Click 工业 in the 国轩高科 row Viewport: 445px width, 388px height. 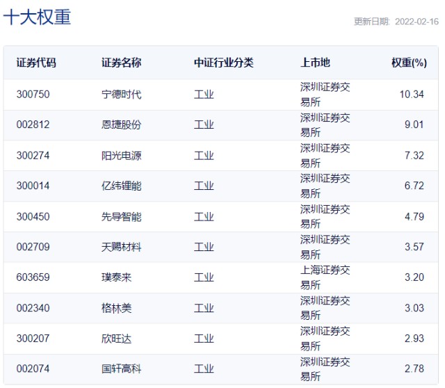pos(204,369)
